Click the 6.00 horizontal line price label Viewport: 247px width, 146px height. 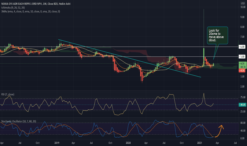pos(242,47)
